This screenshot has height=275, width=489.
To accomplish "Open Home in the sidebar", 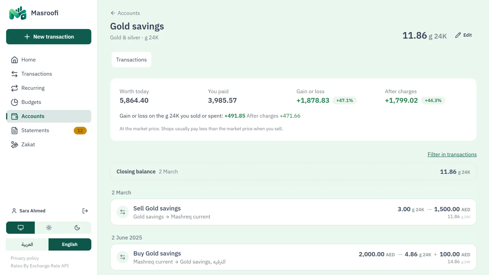I will [x=49, y=60].
